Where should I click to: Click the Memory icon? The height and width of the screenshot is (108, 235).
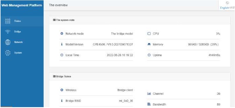point(149,44)
